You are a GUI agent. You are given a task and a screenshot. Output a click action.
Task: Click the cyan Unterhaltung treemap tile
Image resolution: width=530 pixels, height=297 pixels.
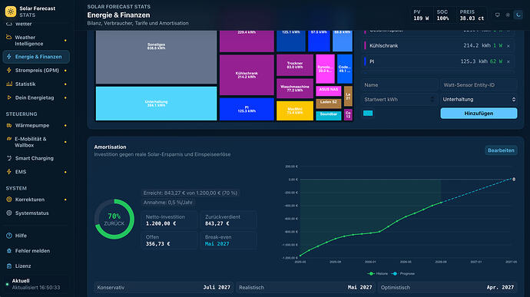(156, 104)
